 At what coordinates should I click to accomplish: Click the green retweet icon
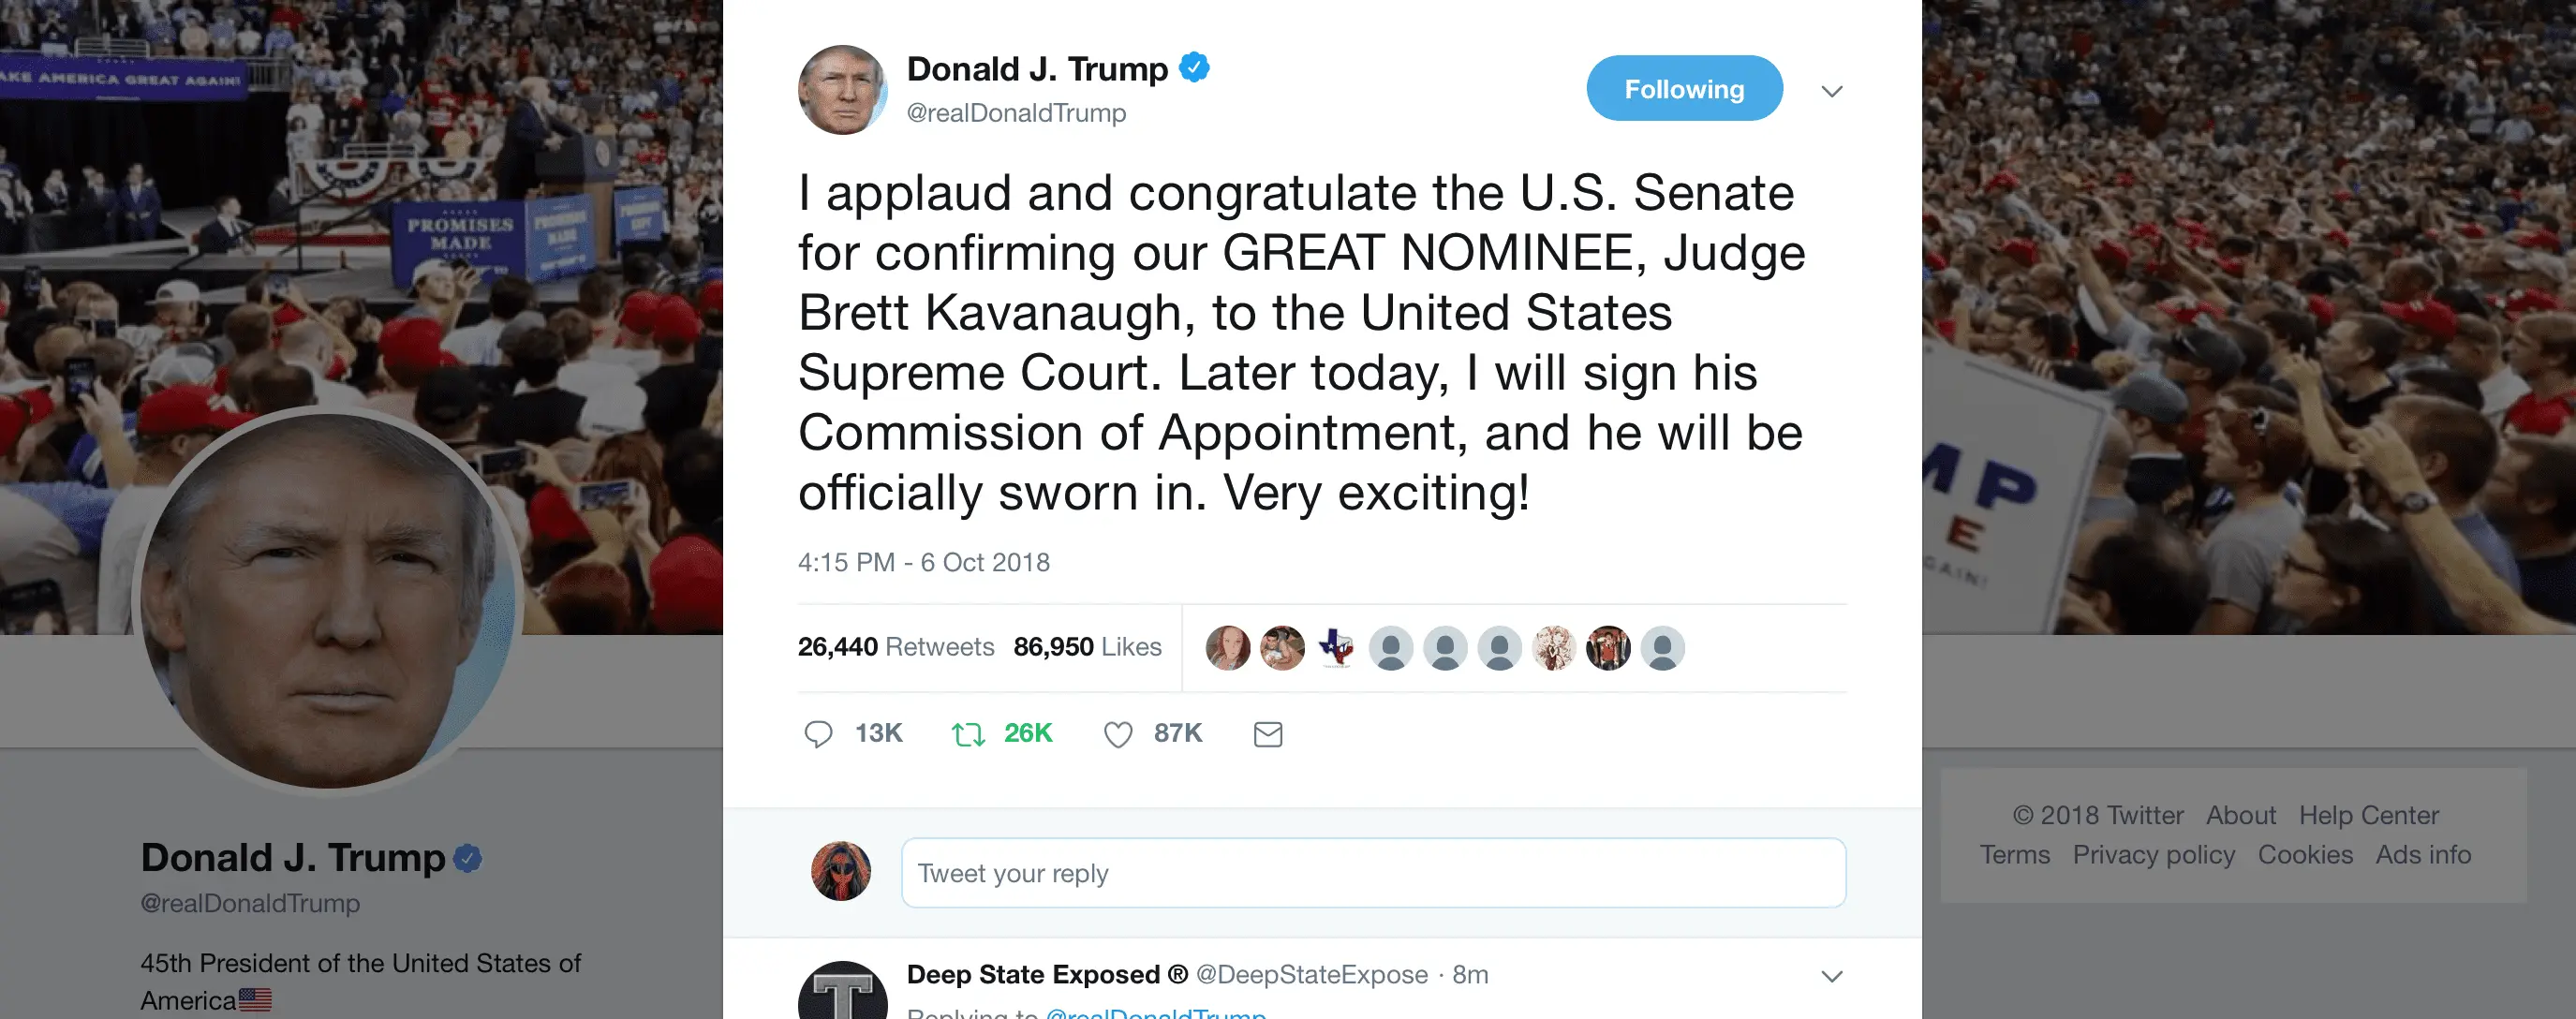[968, 734]
